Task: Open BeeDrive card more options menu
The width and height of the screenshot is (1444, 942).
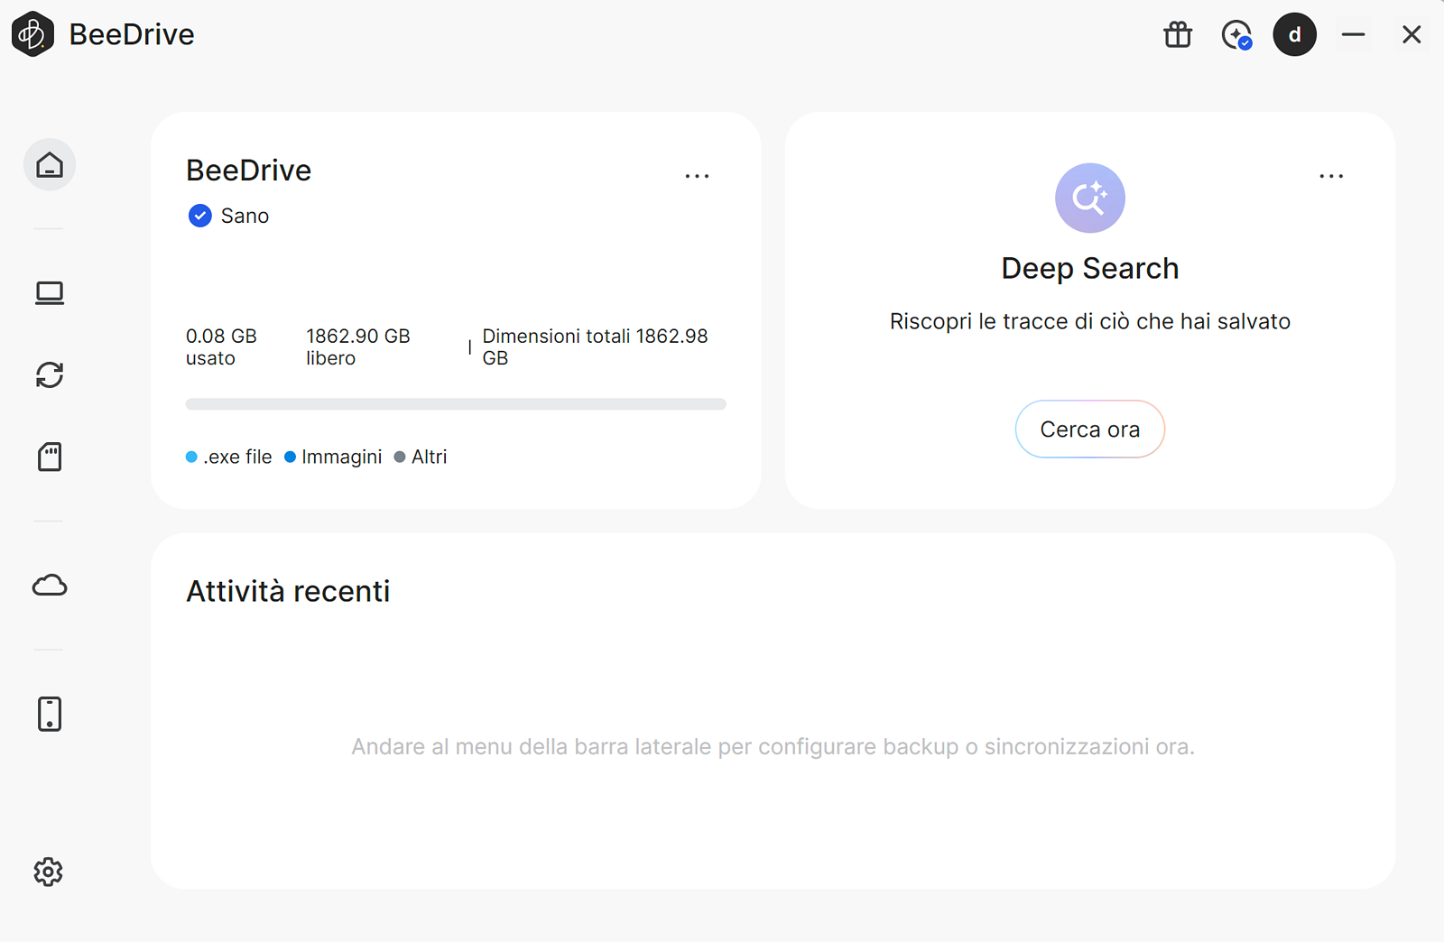Action: (x=697, y=176)
